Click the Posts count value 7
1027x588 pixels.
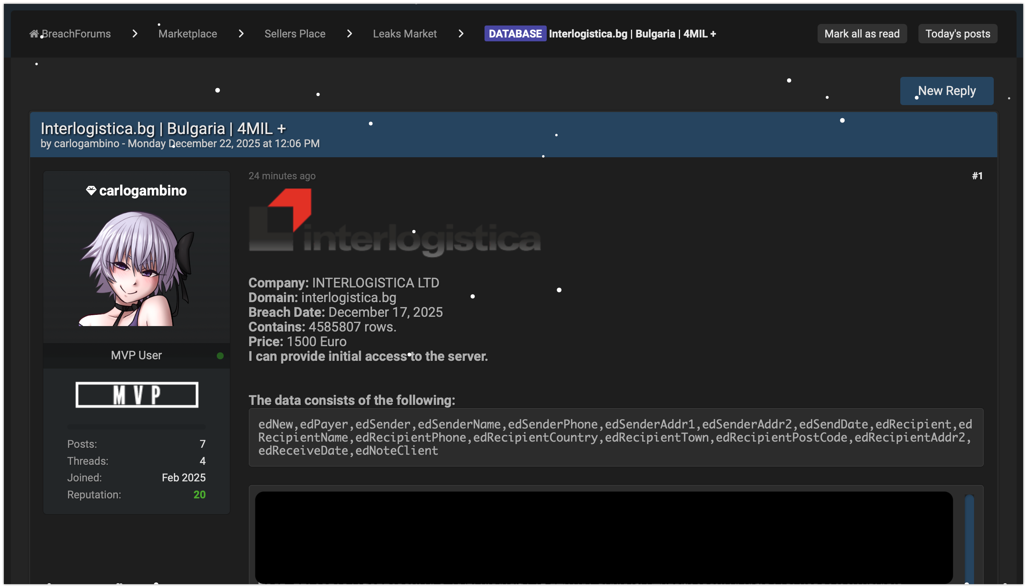pos(203,444)
